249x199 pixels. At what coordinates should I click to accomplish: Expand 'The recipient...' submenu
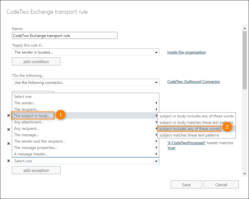tap(86, 109)
